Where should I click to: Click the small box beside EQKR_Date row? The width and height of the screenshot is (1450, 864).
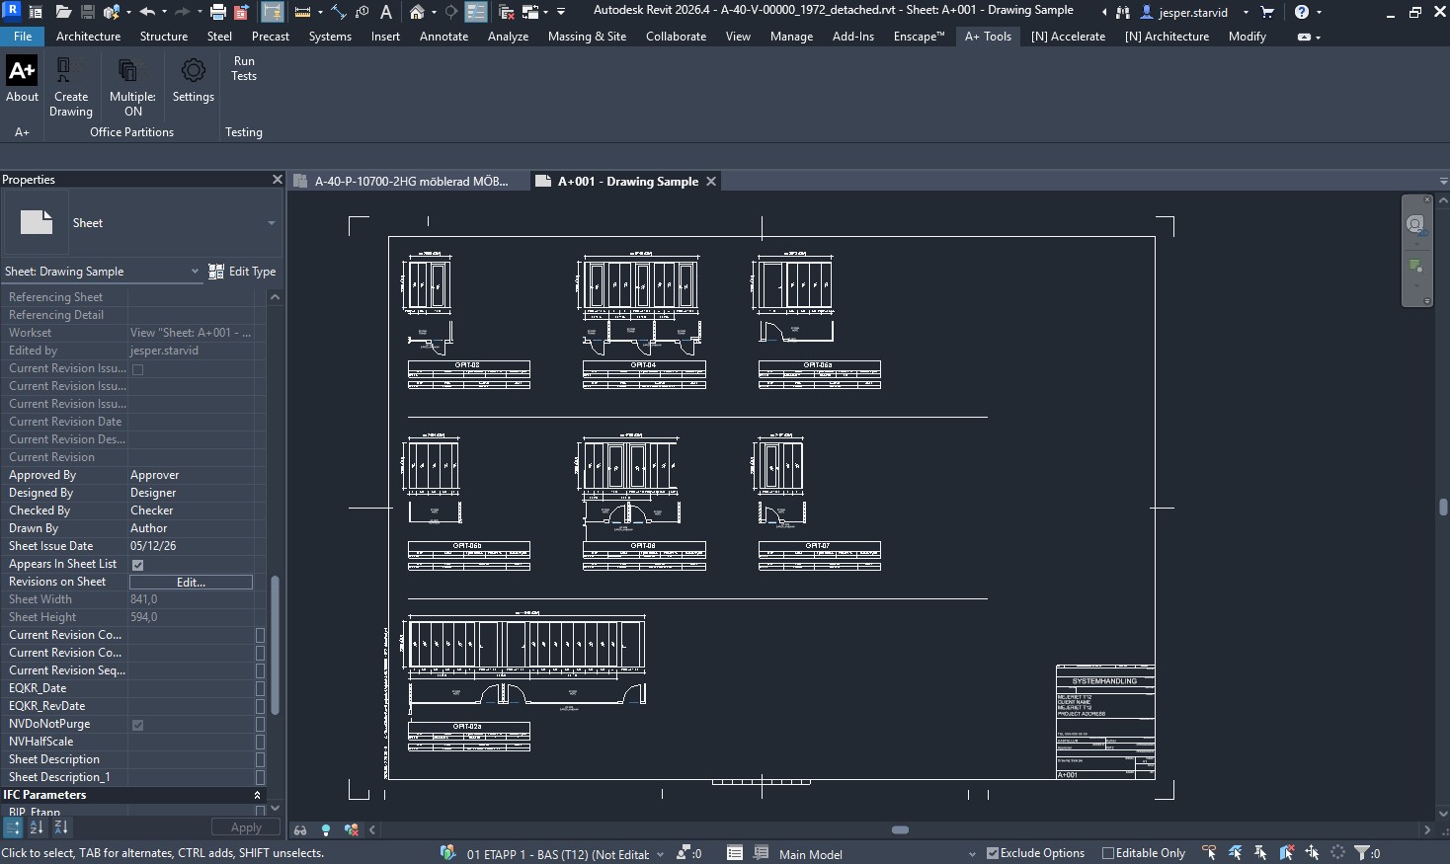[x=260, y=689]
